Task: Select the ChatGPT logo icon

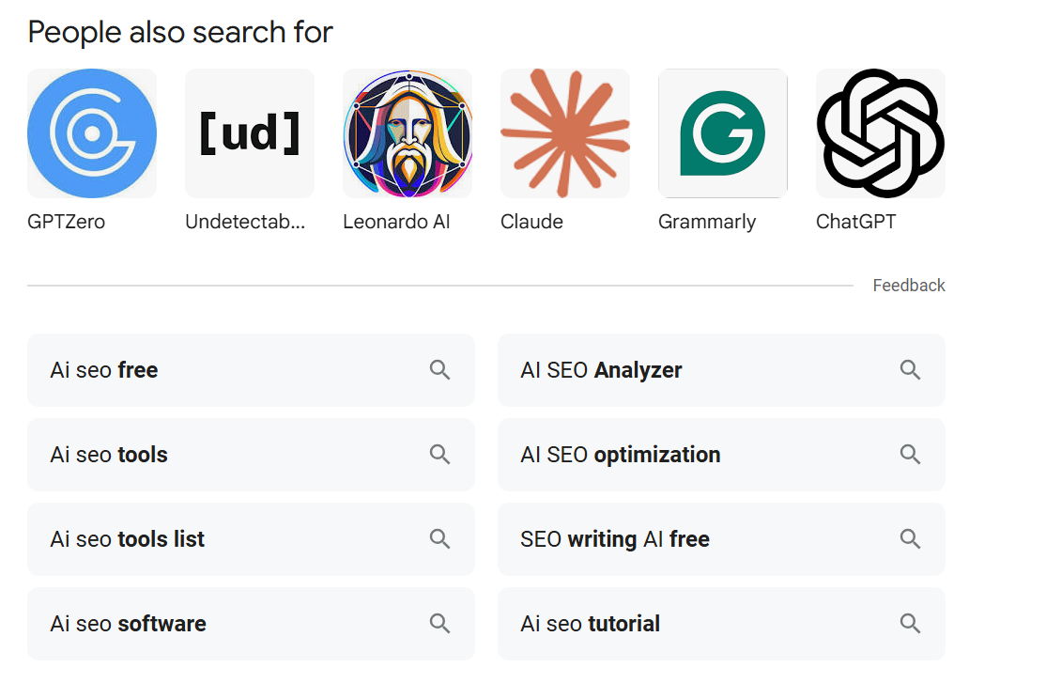Action: pos(880,132)
